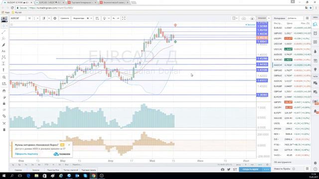Enter fullscreen mode with expand icon
Image resolution: width=319 pixels, height=179 pixels.
tap(124, 18)
